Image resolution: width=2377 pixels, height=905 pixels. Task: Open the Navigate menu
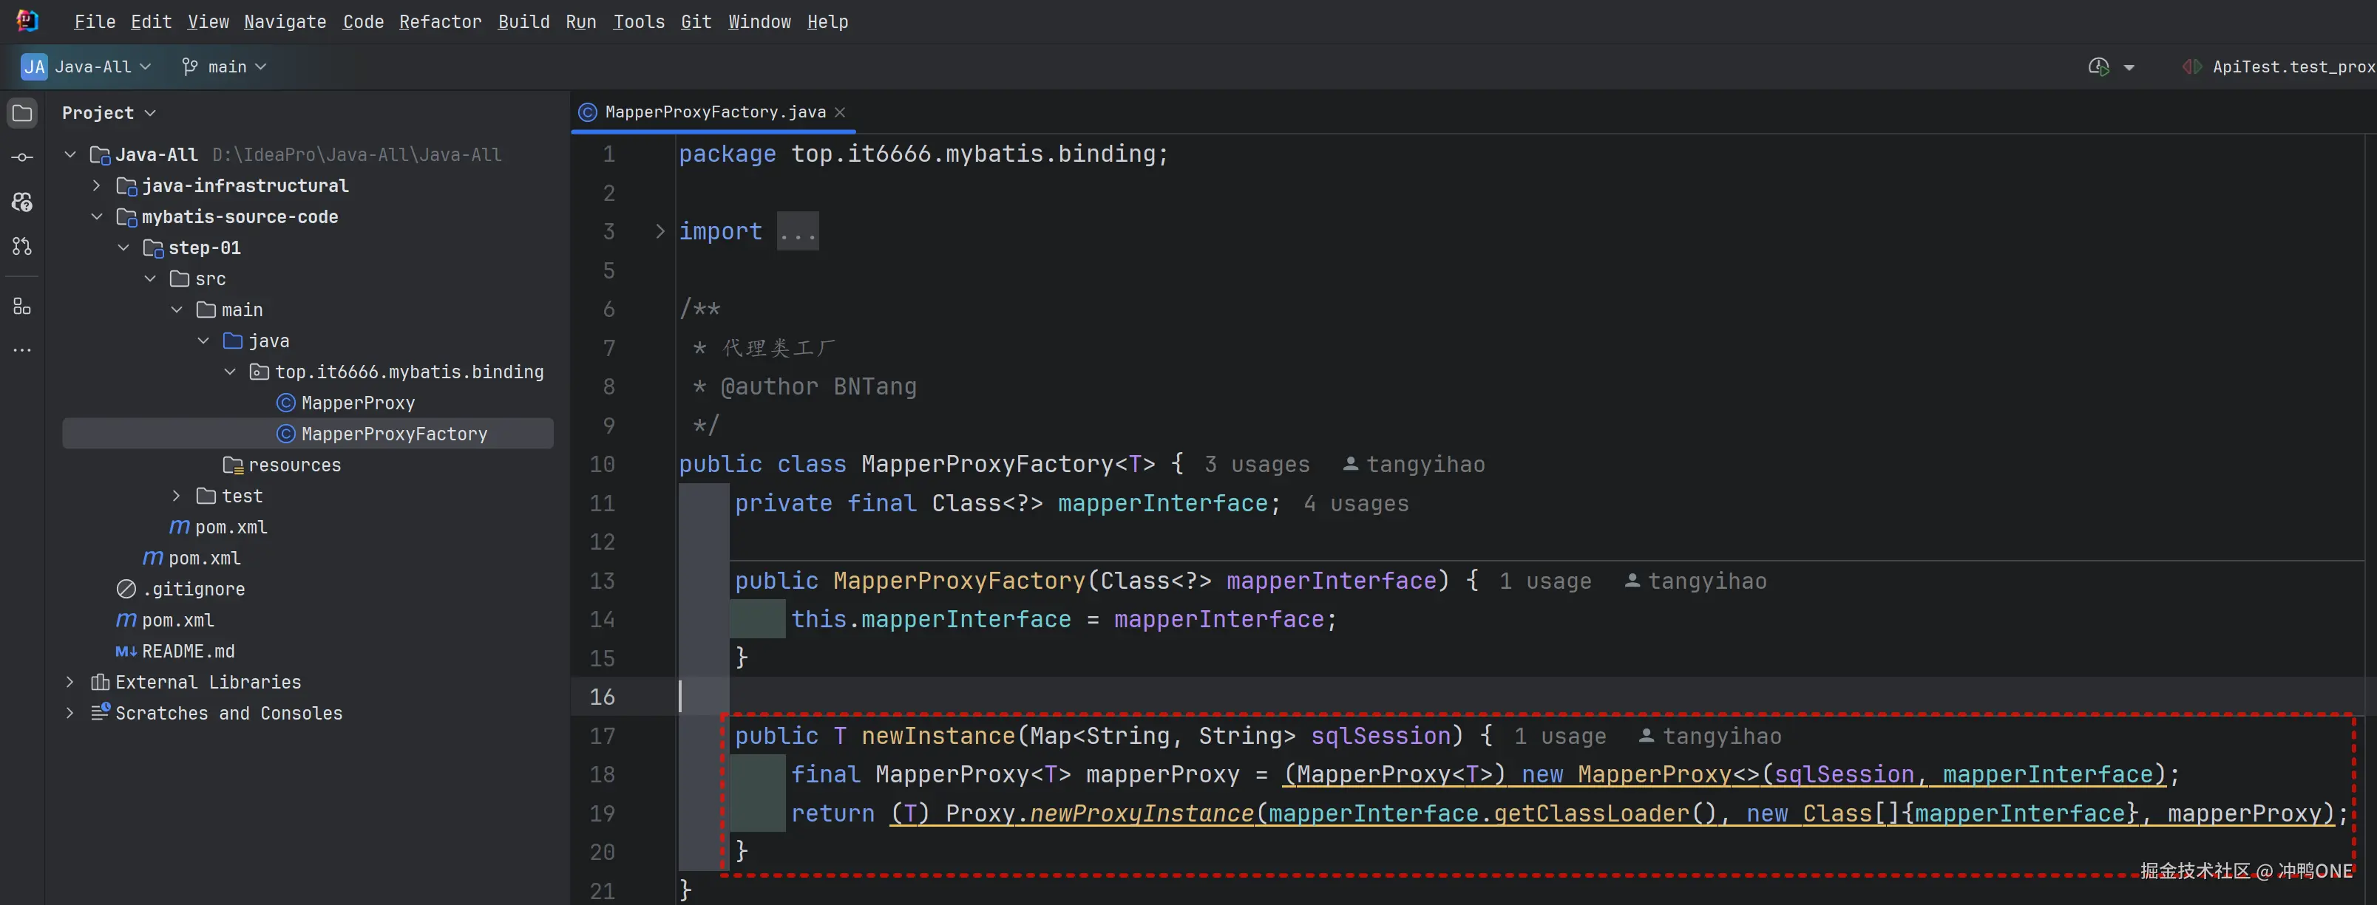285,21
